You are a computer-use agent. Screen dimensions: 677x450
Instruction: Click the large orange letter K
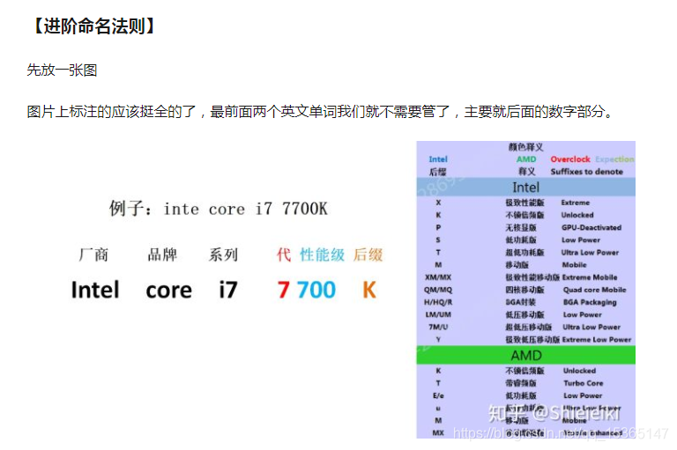click(369, 290)
